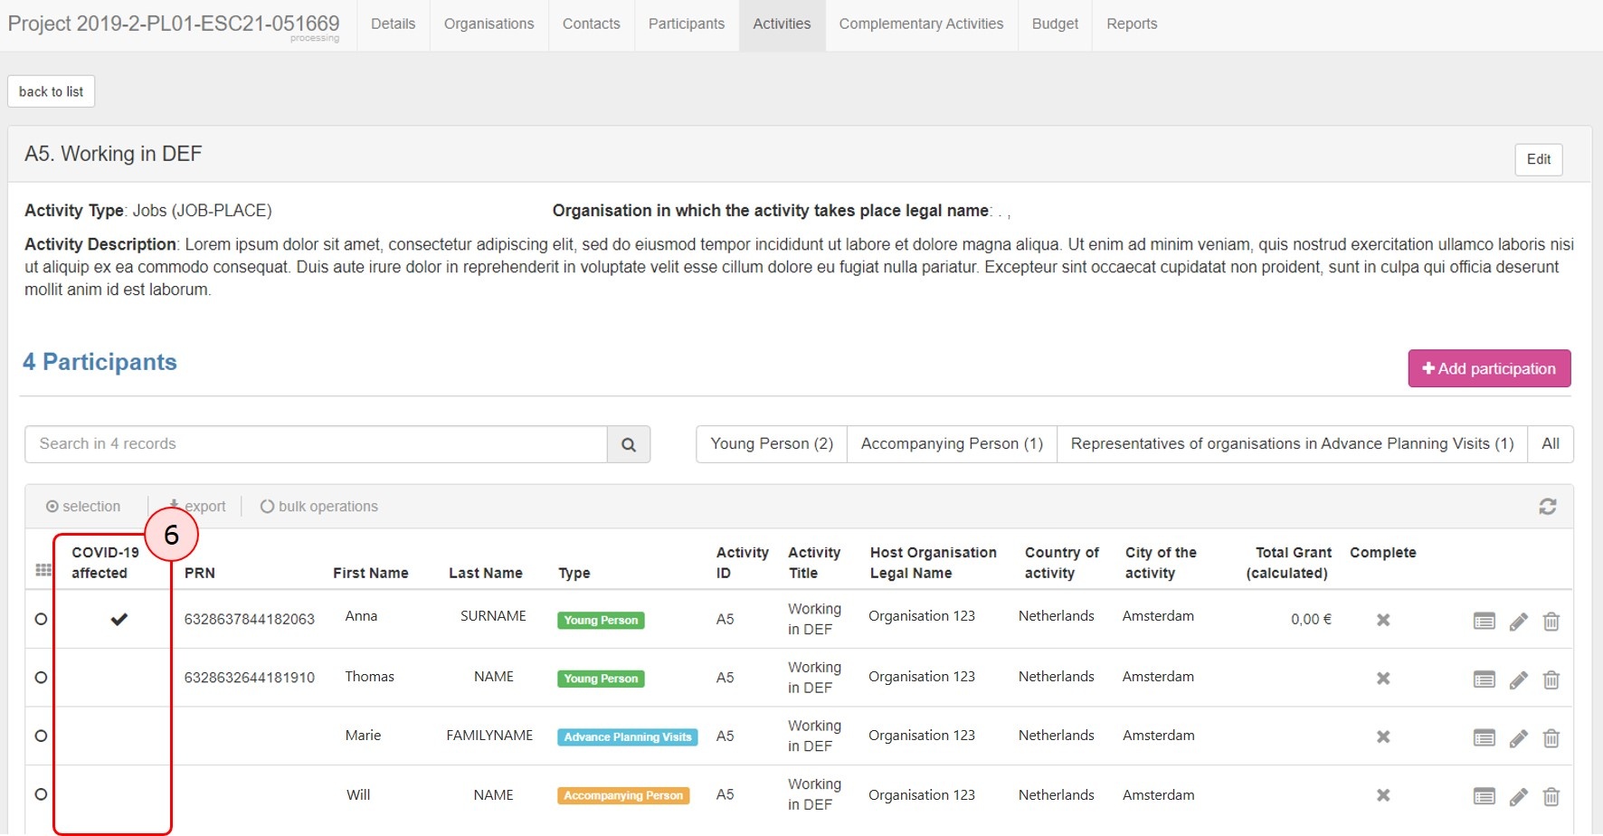Focus the Search in 4 records field
Image resolution: width=1603 pixels, height=836 pixels.
(x=317, y=444)
